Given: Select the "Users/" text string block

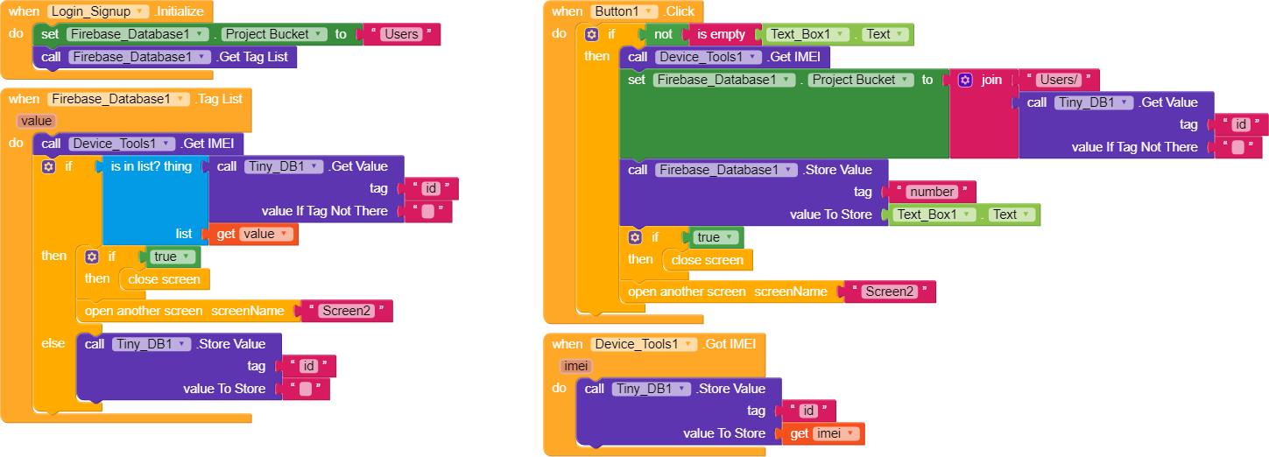Looking at the screenshot, I should click(x=1056, y=80).
